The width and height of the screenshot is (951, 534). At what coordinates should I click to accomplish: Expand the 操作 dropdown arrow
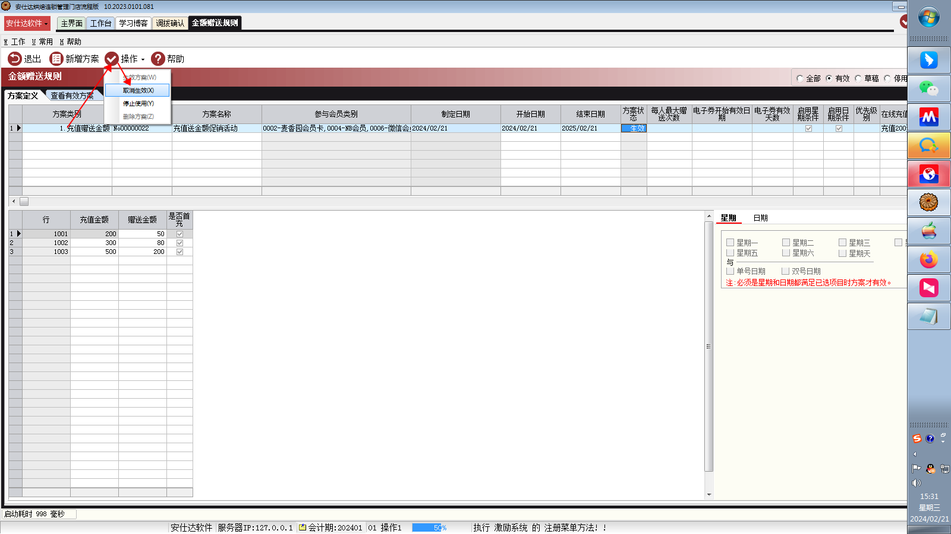coord(143,59)
